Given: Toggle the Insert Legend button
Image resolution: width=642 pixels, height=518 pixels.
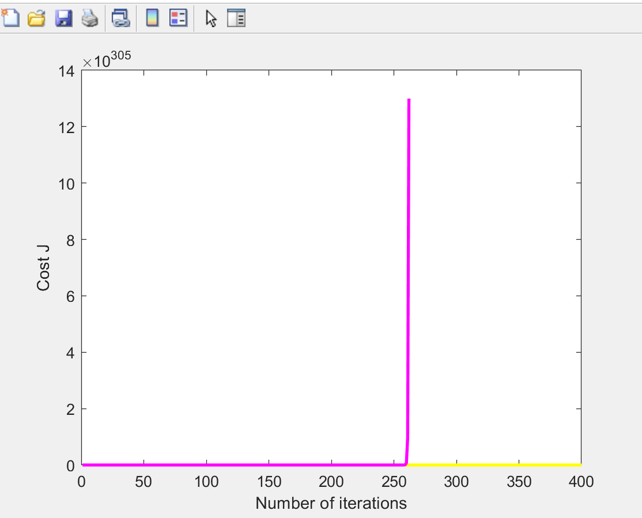Looking at the screenshot, I should (178, 18).
